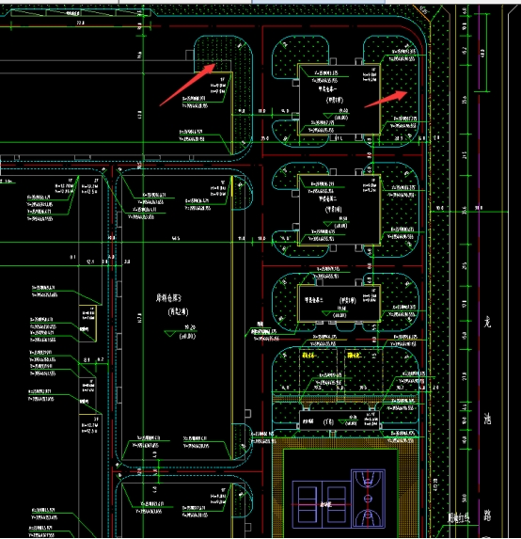Select the 甲类仓库二 building label
The width and height of the screenshot is (521, 539).
point(327,198)
